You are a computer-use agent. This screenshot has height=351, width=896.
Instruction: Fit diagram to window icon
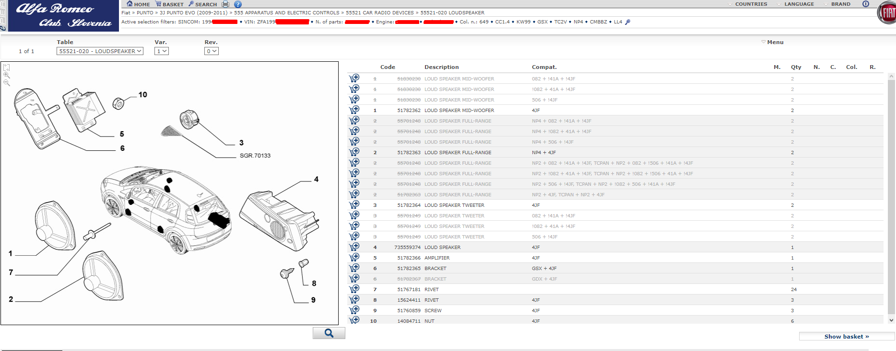click(x=7, y=67)
